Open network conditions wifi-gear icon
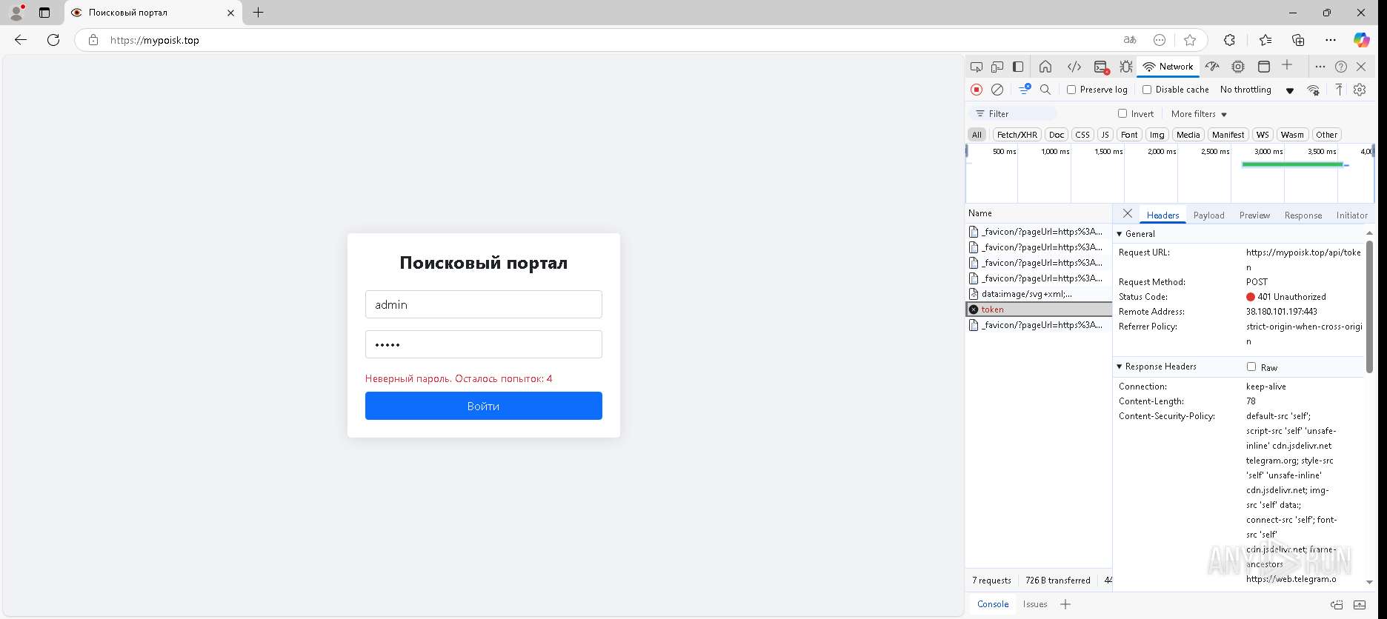The width and height of the screenshot is (1387, 619). 1313,90
